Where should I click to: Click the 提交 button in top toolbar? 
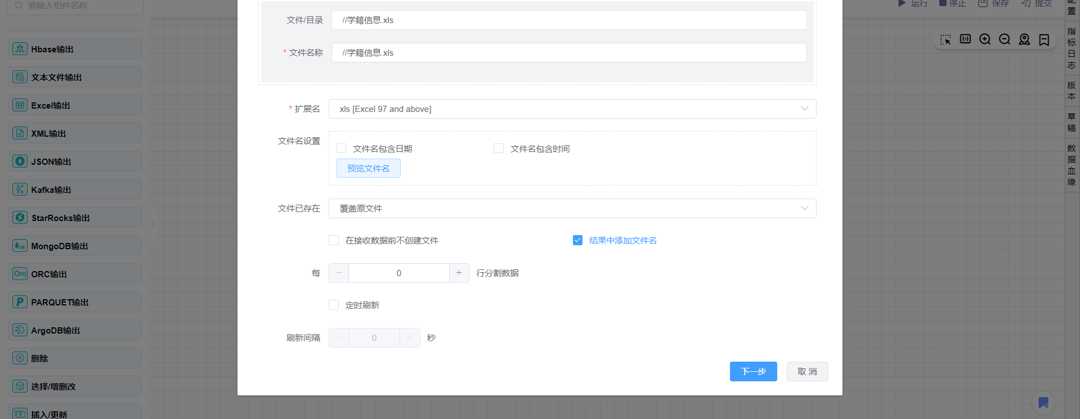[1036, 3]
